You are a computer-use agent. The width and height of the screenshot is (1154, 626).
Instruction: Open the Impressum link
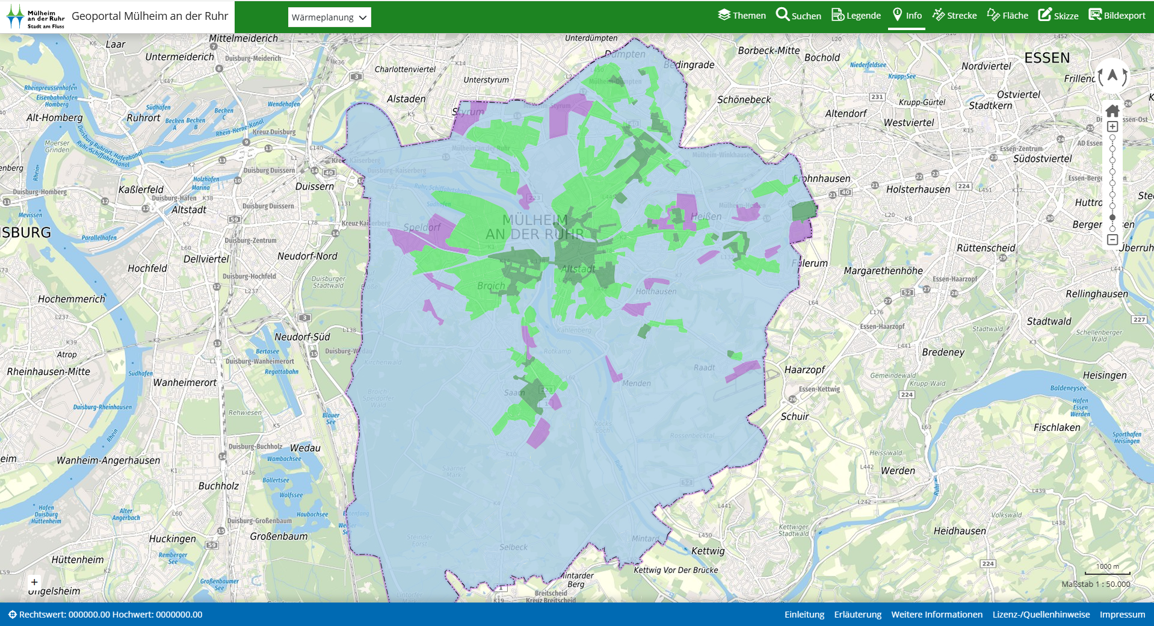pos(1123,615)
